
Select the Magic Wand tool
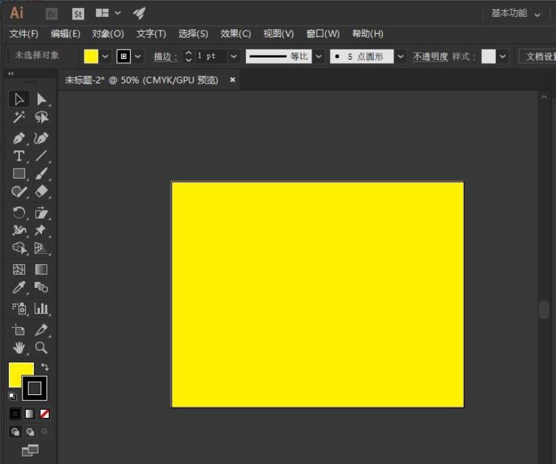(19, 117)
